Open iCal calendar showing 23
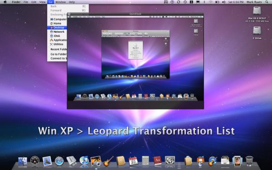Viewport: 272px width, 170px height. [x=133, y=161]
